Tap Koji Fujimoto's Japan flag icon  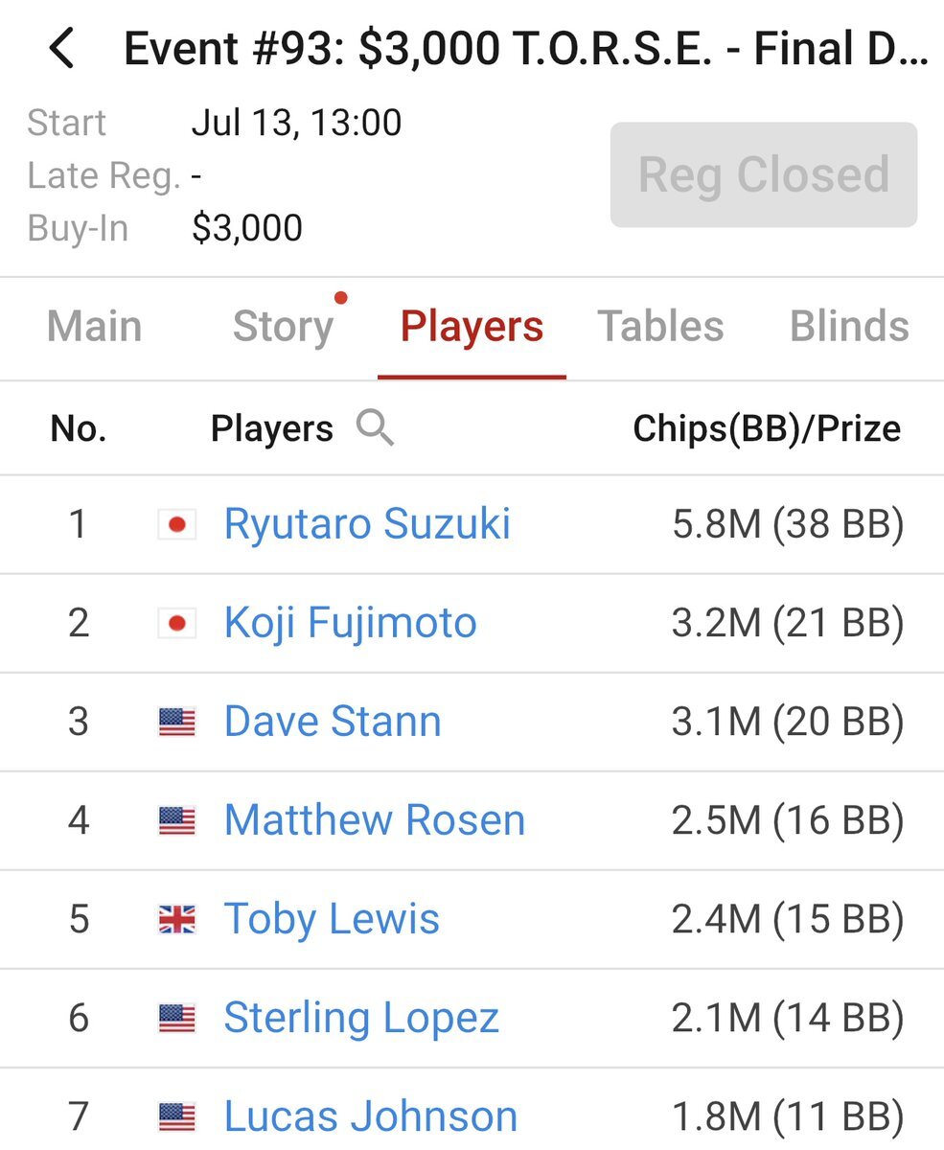pyautogui.click(x=176, y=624)
